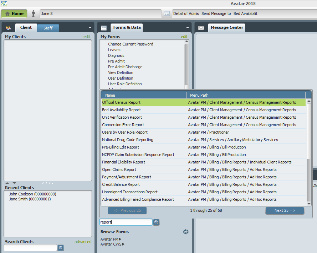Refresh Browse Forms with the reload icon
This screenshot has height=253, width=317.
coord(186,232)
